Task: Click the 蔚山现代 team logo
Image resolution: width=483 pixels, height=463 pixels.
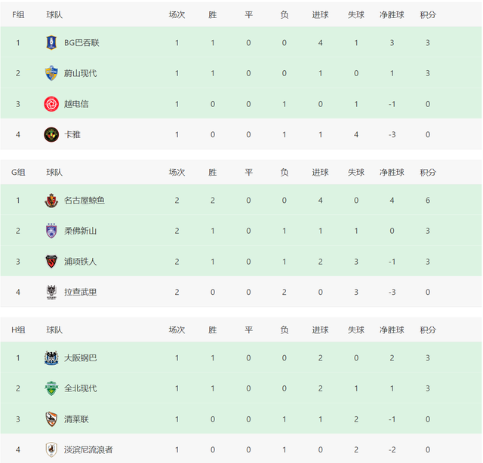Action: click(x=51, y=73)
